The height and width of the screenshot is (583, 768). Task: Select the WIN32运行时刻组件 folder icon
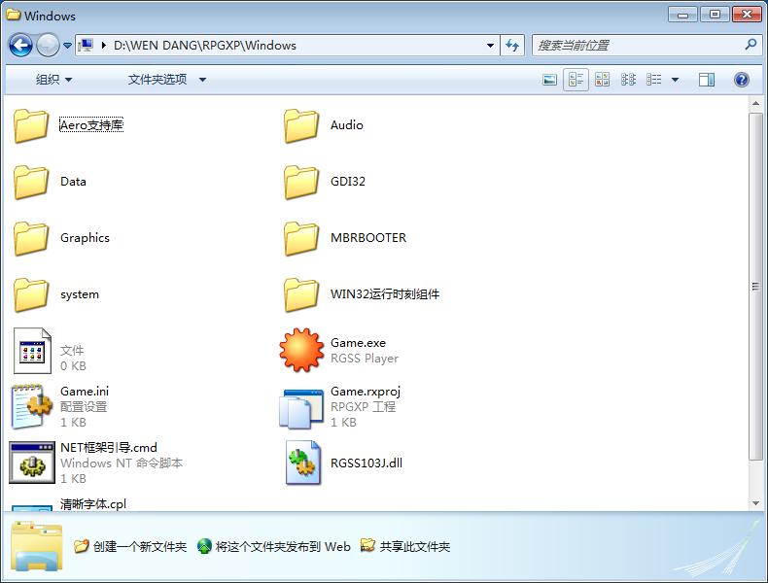[x=301, y=294]
